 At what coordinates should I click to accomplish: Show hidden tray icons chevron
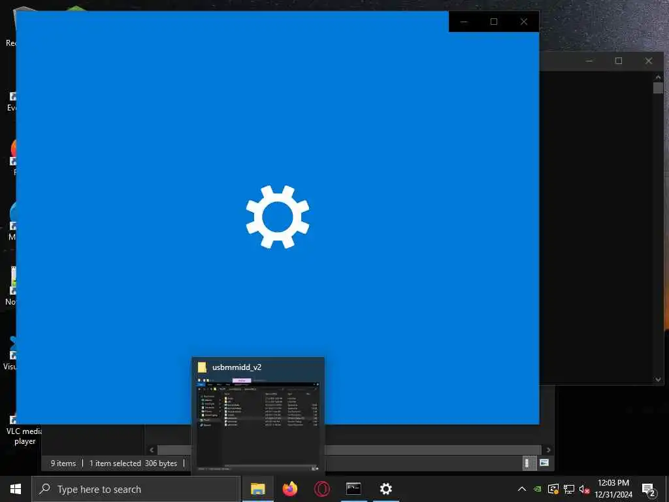coord(522,489)
